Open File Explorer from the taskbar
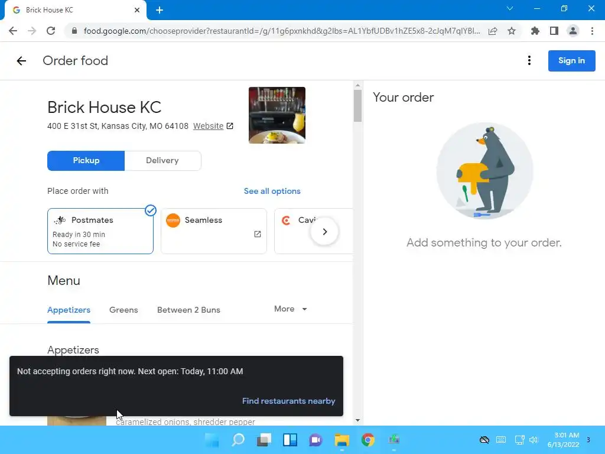 tap(342, 440)
